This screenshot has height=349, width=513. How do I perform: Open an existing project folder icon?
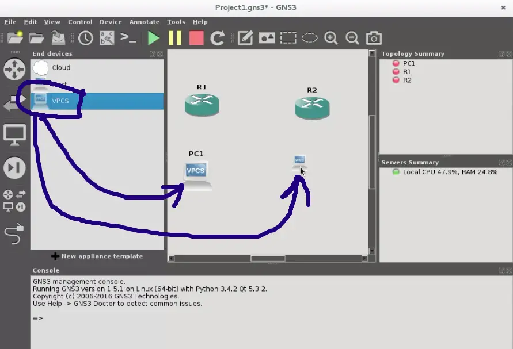(36, 38)
